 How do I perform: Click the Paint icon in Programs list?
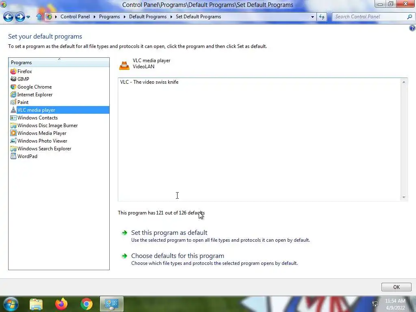[13, 102]
